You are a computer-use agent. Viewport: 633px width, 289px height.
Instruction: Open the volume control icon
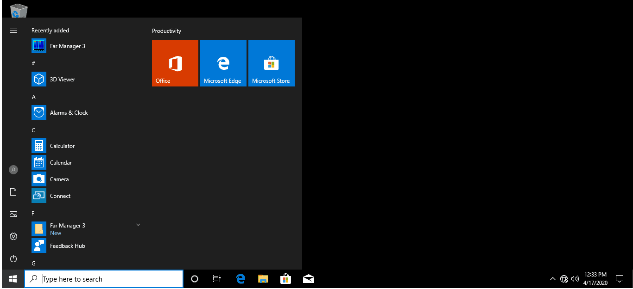[x=575, y=279]
